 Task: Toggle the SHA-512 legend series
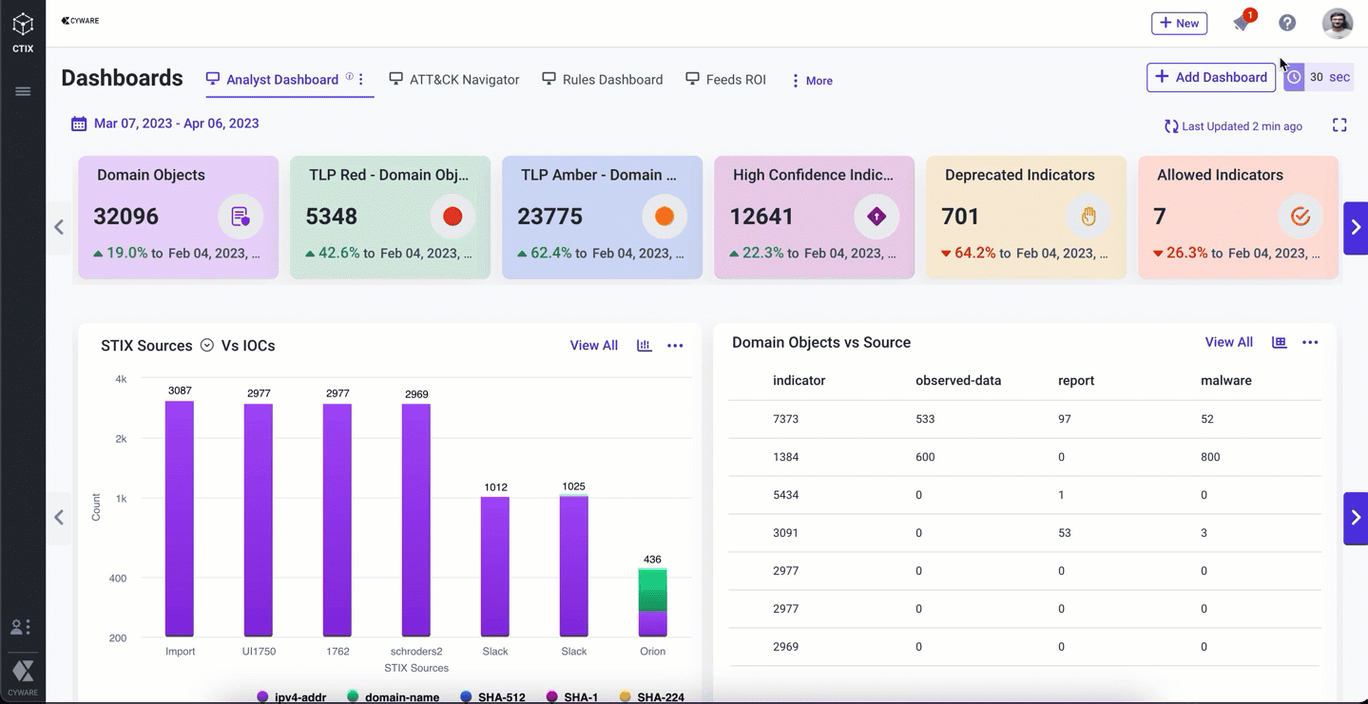tap(492, 697)
